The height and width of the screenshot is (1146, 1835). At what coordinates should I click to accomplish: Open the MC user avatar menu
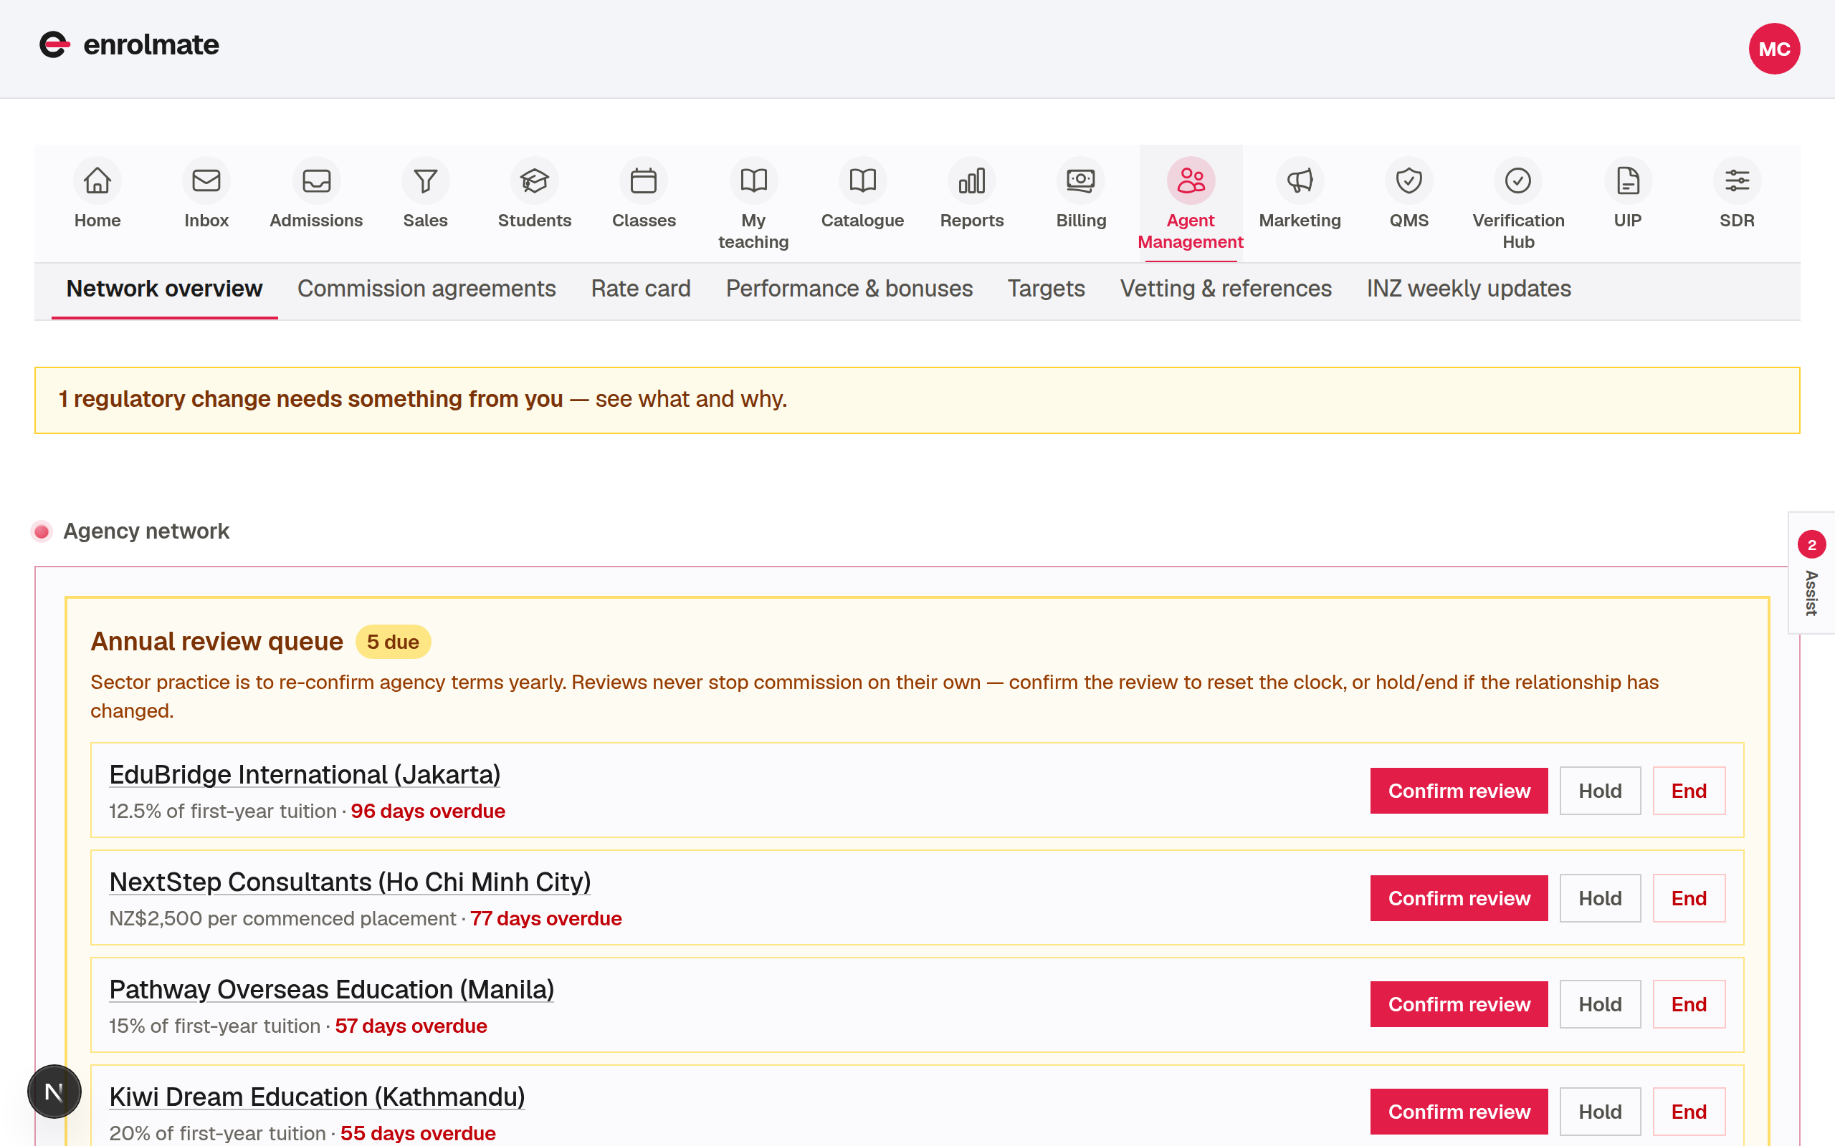click(1774, 49)
